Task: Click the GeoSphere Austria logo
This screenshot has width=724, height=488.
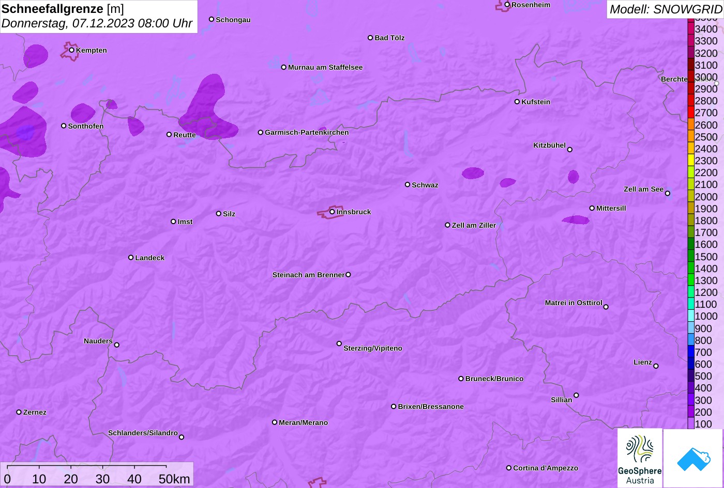Action: (640, 458)
